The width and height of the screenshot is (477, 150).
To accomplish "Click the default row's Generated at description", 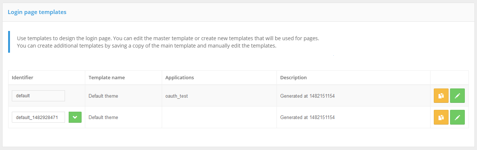I will (308, 96).
